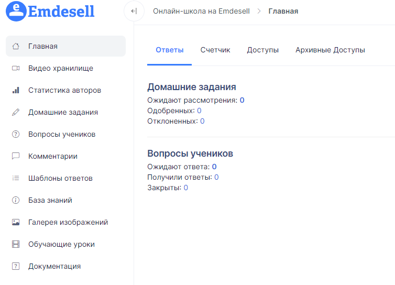This screenshot has height=285, width=395.
Task: Click the home icon next to Главная
Action: 16,46
